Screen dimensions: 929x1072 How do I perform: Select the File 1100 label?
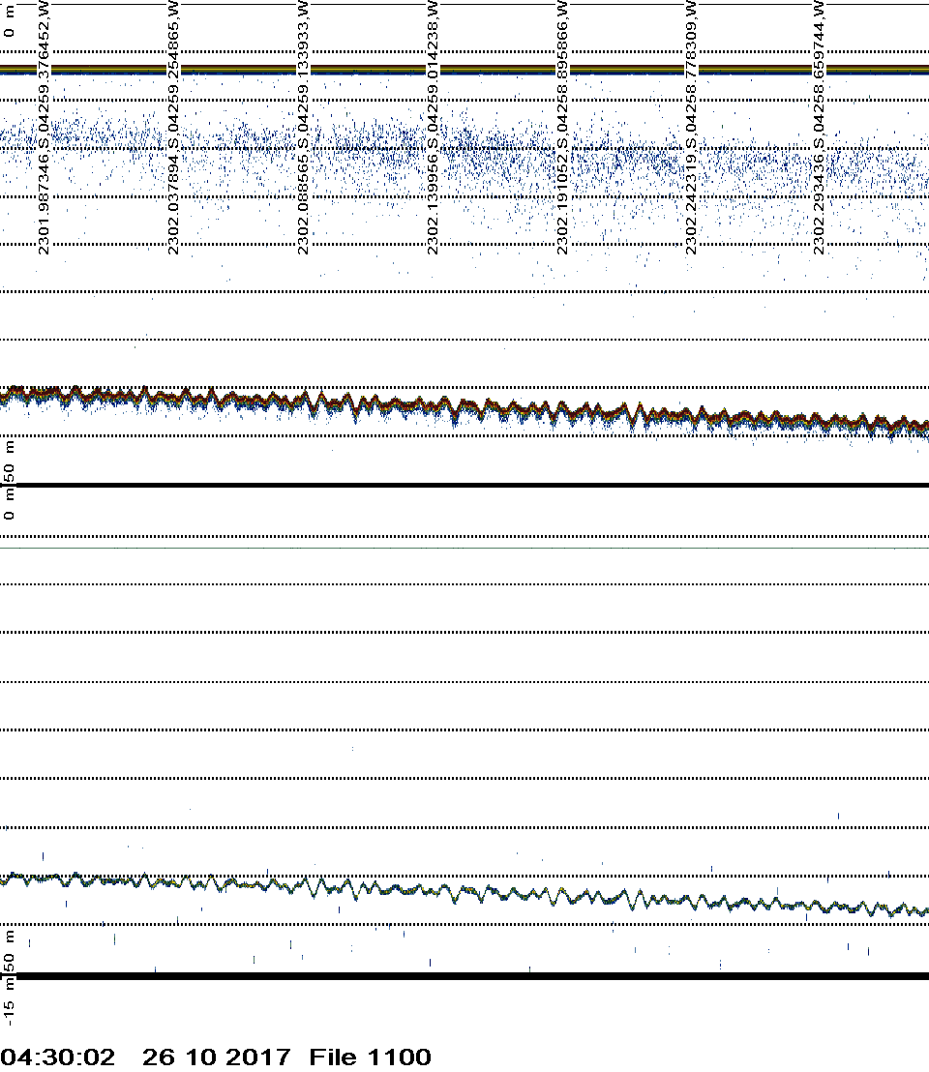coord(370,1057)
